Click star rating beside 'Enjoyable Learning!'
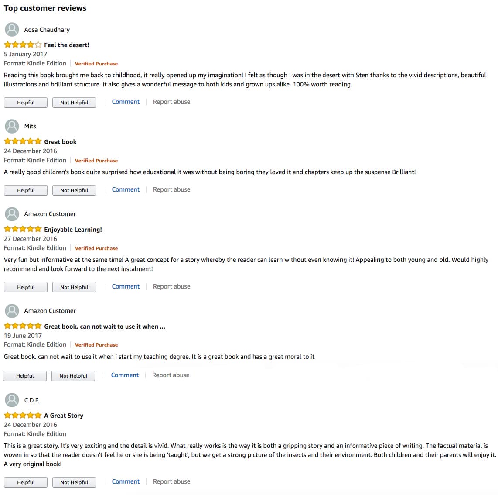The width and height of the screenshot is (498, 495). [x=23, y=229]
